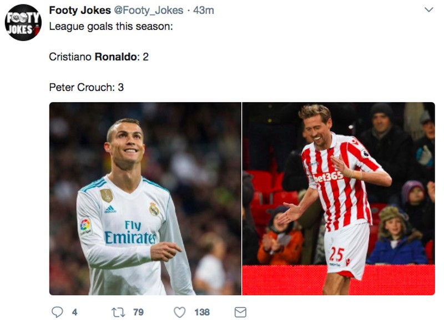Open the 43m timestamp link

tap(203, 11)
